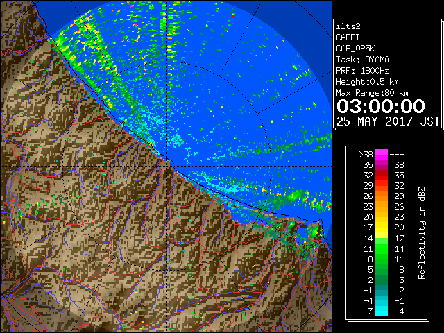Image resolution: width=444 pixels, height=333 pixels.
Task: Click the '---' legend value
Action: 397,155
